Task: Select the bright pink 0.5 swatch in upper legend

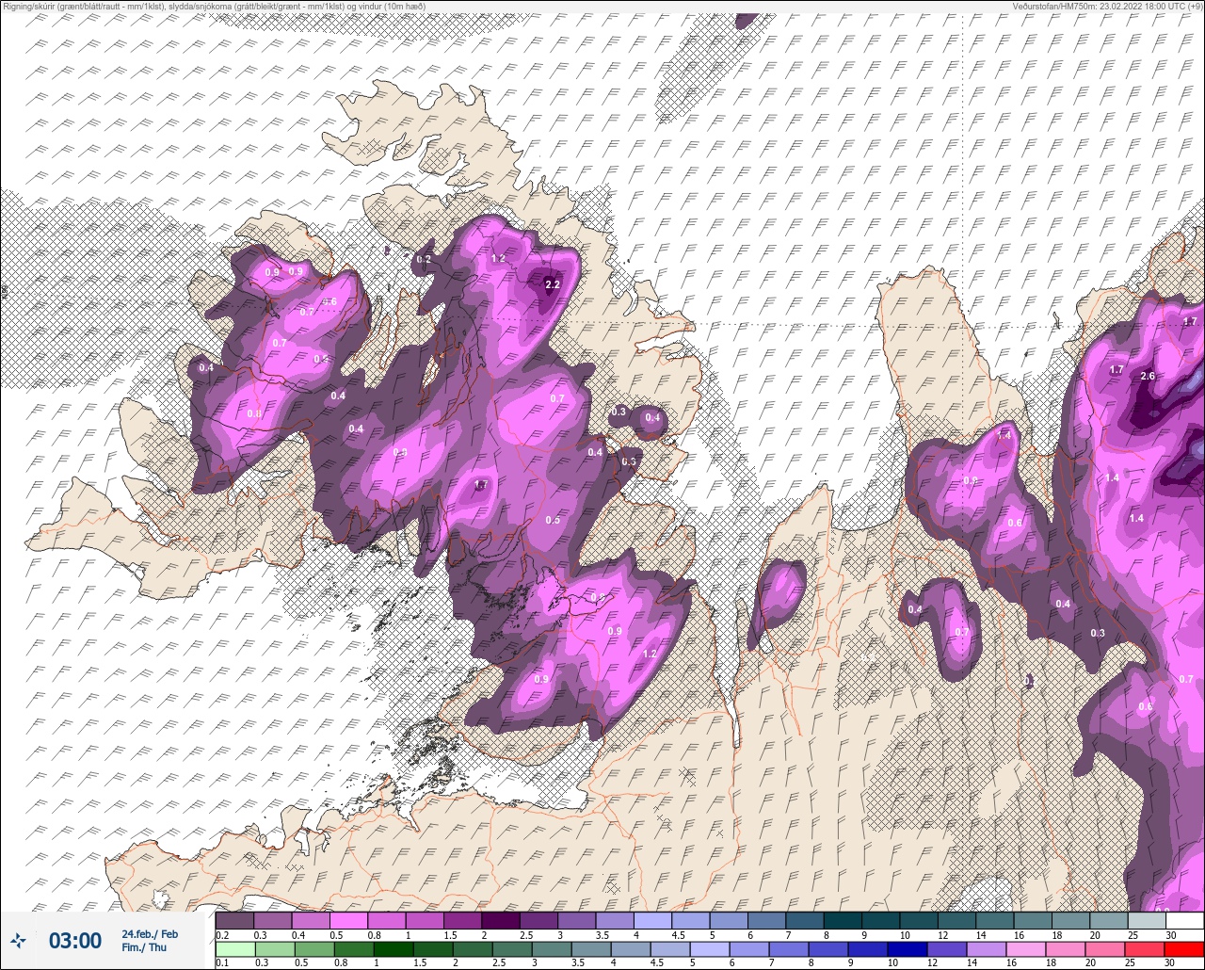Action: pos(348,920)
